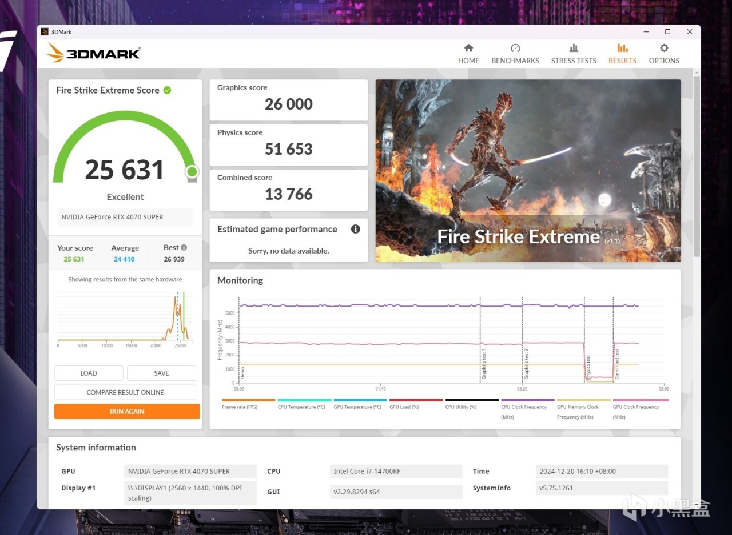Click the 3DMark logo in the header

tap(93, 53)
